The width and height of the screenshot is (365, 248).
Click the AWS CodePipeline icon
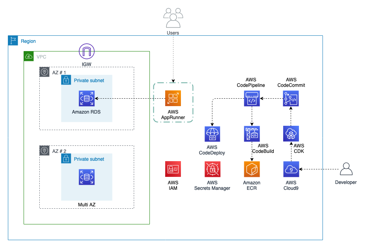[x=252, y=98]
